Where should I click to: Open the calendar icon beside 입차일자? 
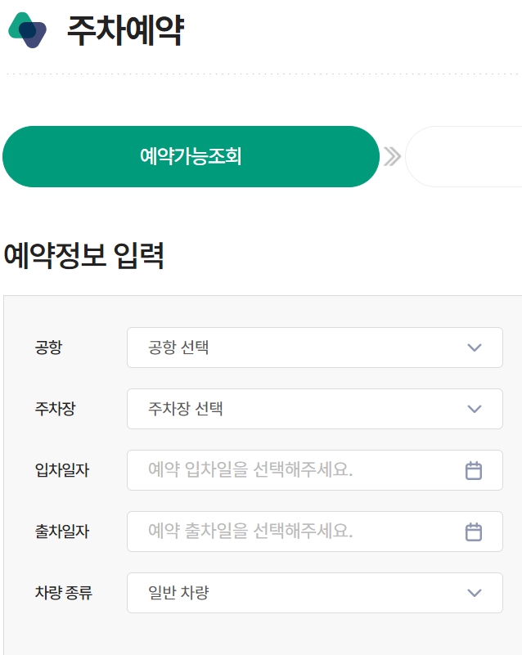(475, 470)
